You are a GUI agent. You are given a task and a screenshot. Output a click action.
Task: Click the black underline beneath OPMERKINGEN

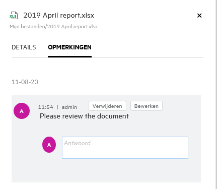pos(69,56)
